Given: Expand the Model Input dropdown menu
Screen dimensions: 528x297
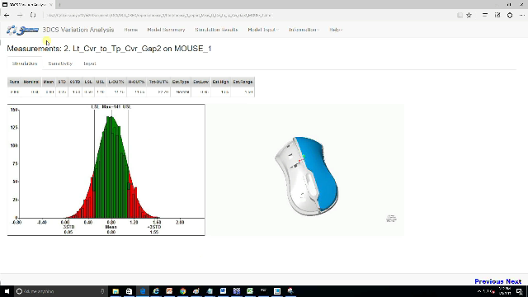Looking at the screenshot, I should point(263,30).
